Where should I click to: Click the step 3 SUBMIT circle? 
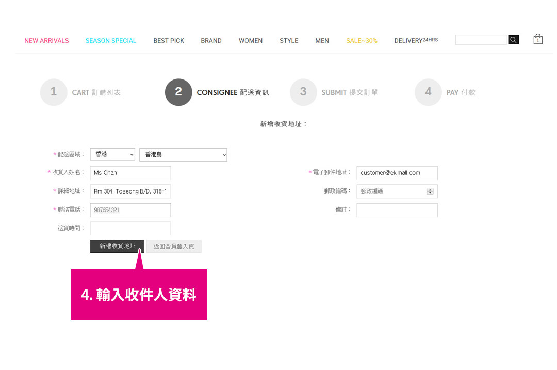303,92
